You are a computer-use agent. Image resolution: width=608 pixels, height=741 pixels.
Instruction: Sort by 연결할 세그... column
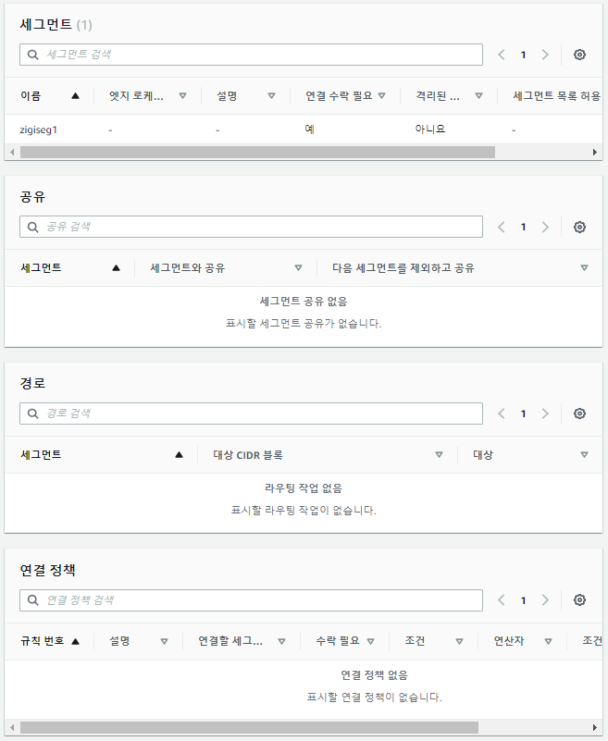click(x=242, y=641)
